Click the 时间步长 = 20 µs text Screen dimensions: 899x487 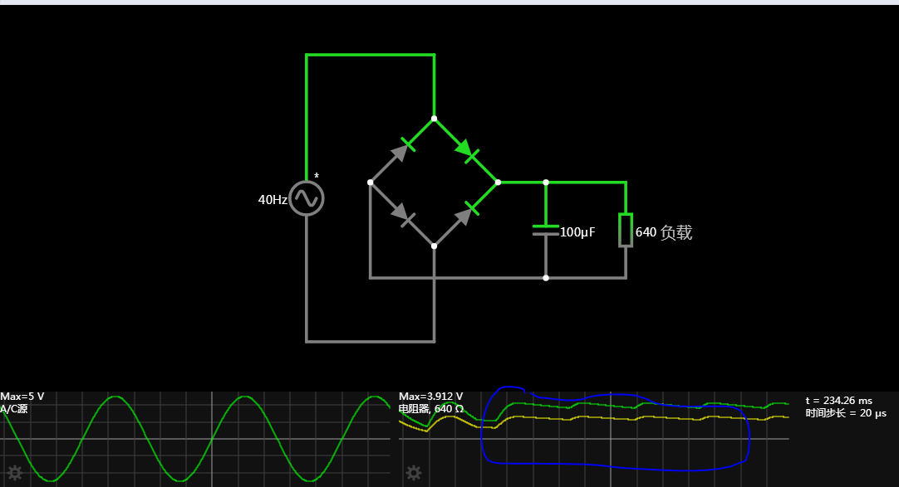click(x=846, y=412)
